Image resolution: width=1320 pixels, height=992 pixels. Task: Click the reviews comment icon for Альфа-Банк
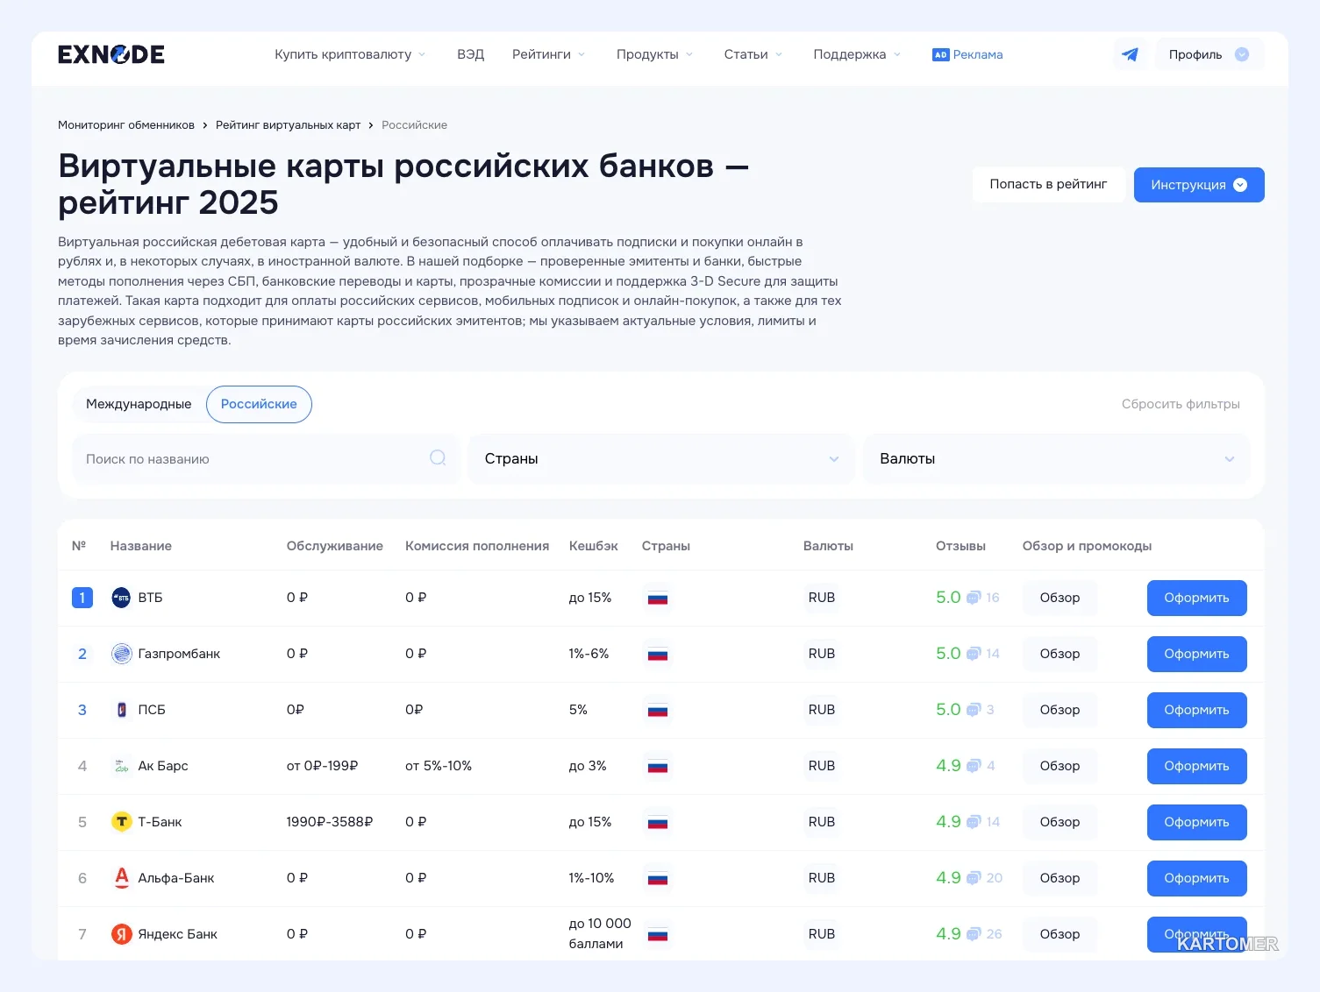tap(973, 879)
